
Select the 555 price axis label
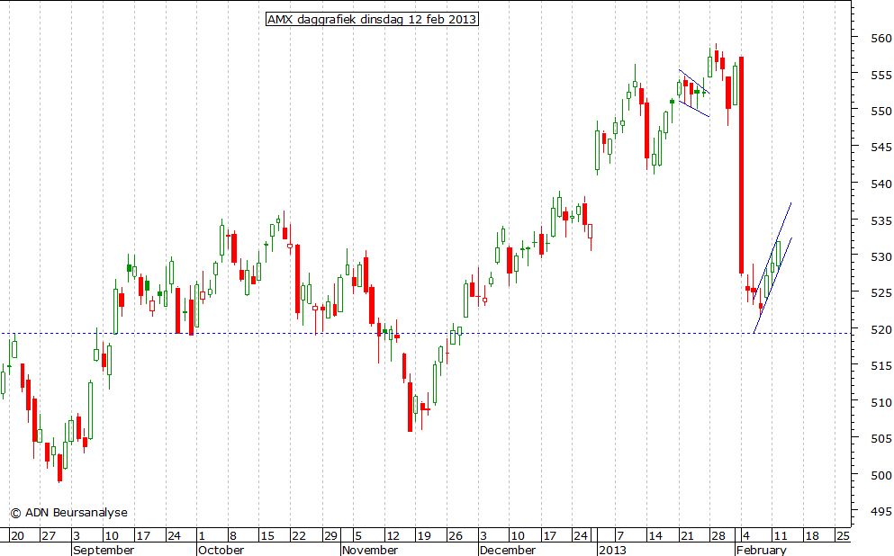[x=880, y=75]
